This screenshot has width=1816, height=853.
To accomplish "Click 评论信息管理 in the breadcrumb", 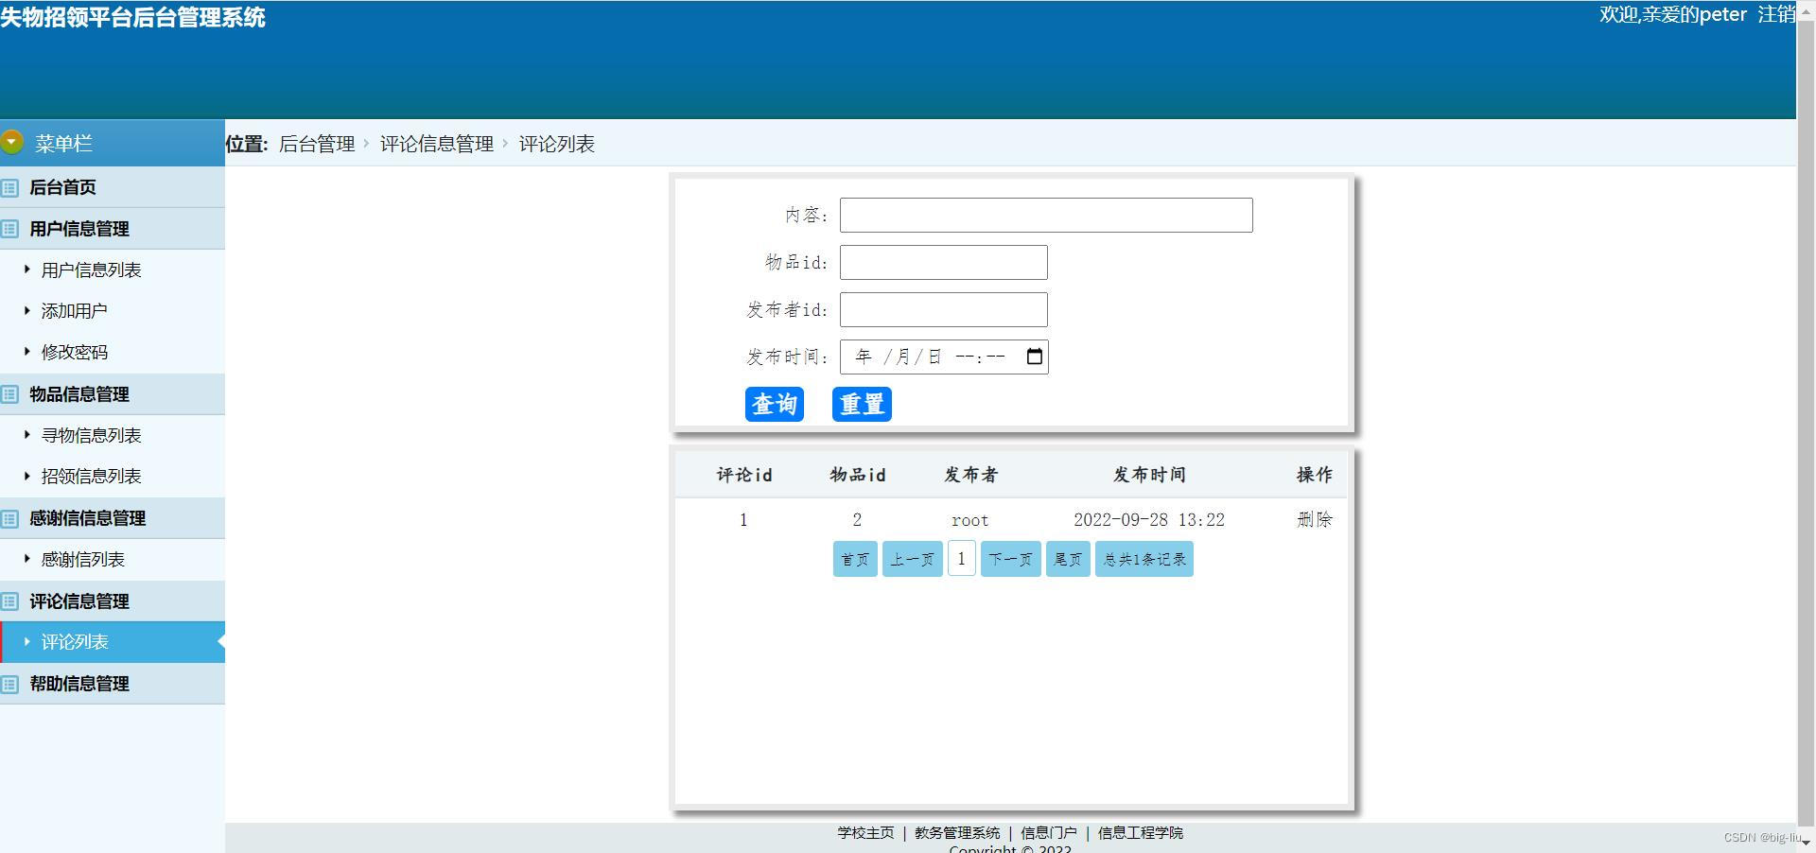I will point(437,144).
